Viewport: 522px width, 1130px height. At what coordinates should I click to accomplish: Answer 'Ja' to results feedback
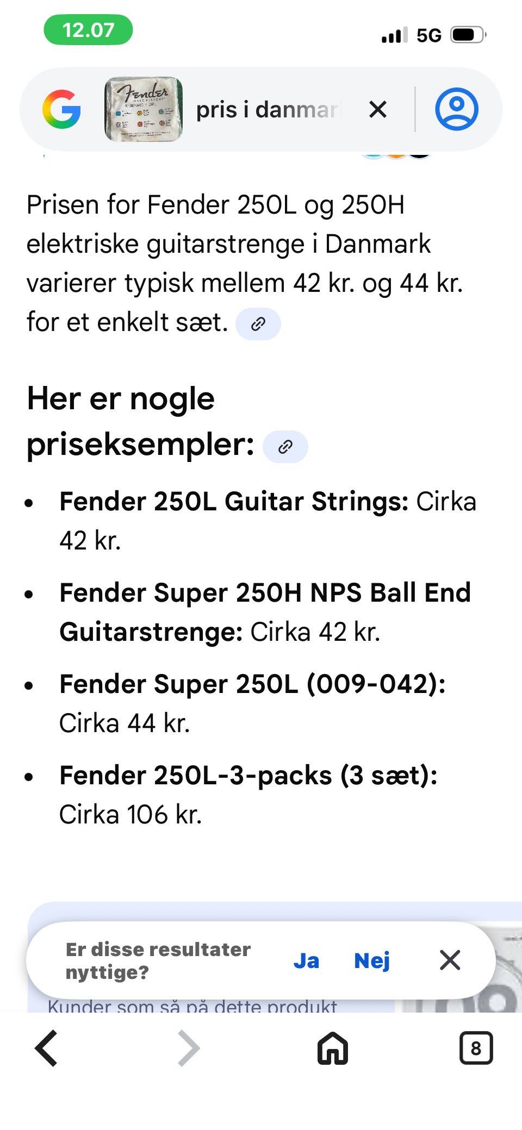(x=306, y=961)
